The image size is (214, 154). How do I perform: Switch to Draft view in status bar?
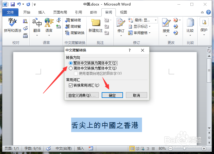(x=153, y=149)
